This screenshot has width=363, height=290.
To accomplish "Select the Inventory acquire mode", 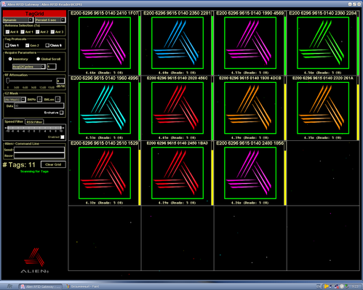I will point(10,59).
